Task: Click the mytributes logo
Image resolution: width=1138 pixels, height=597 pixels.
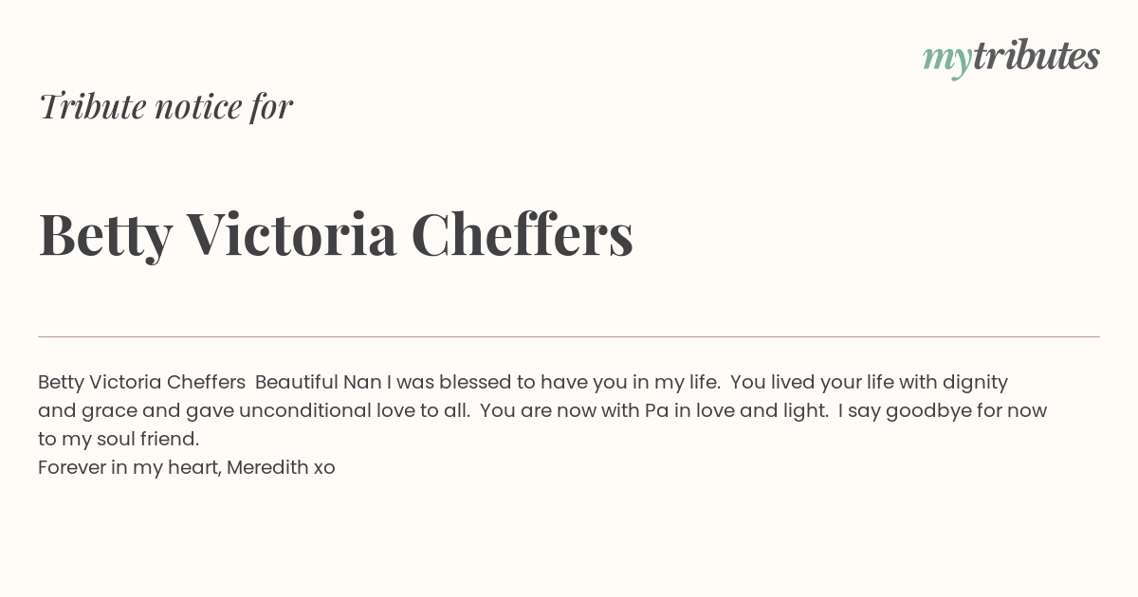Action: coord(1011,57)
